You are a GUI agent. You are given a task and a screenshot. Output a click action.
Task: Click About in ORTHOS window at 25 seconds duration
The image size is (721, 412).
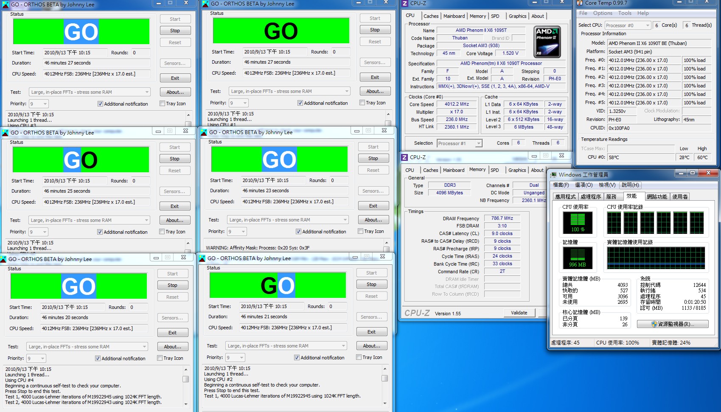(x=174, y=220)
